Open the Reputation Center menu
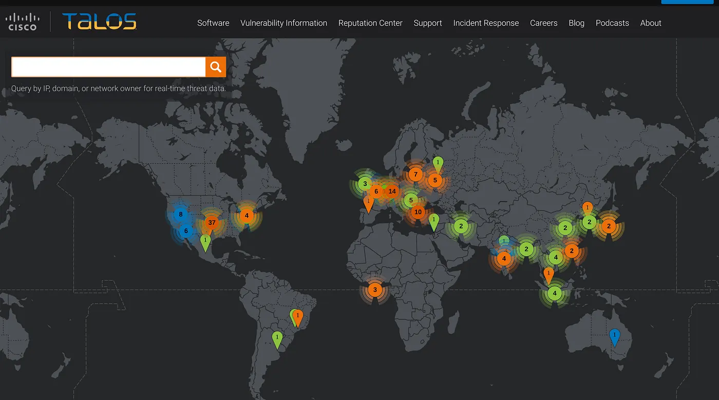Viewport: 719px width, 400px height. coord(370,23)
